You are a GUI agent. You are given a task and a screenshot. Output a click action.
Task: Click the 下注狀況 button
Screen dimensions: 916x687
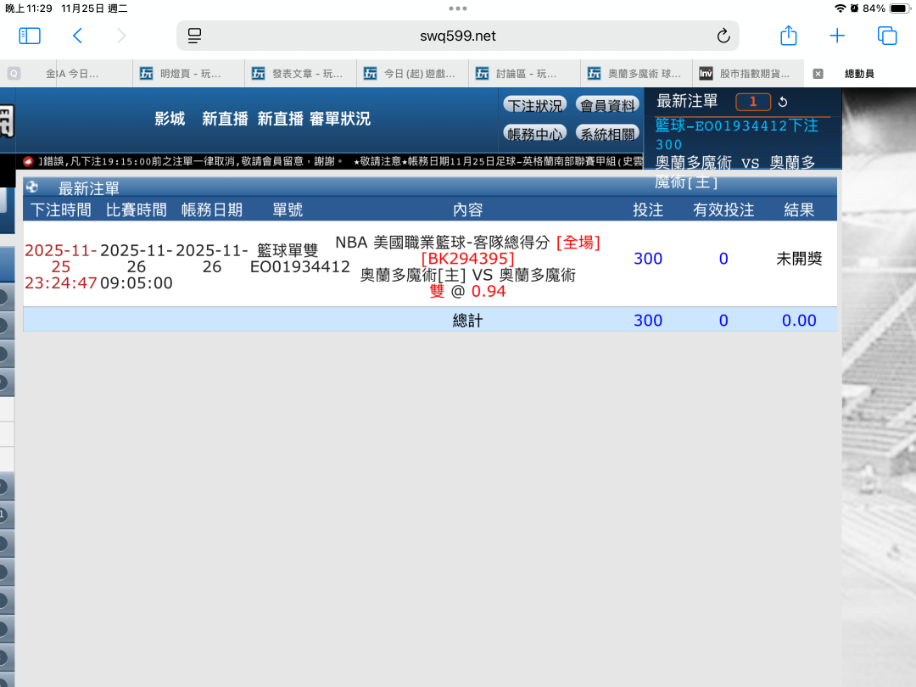click(534, 105)
